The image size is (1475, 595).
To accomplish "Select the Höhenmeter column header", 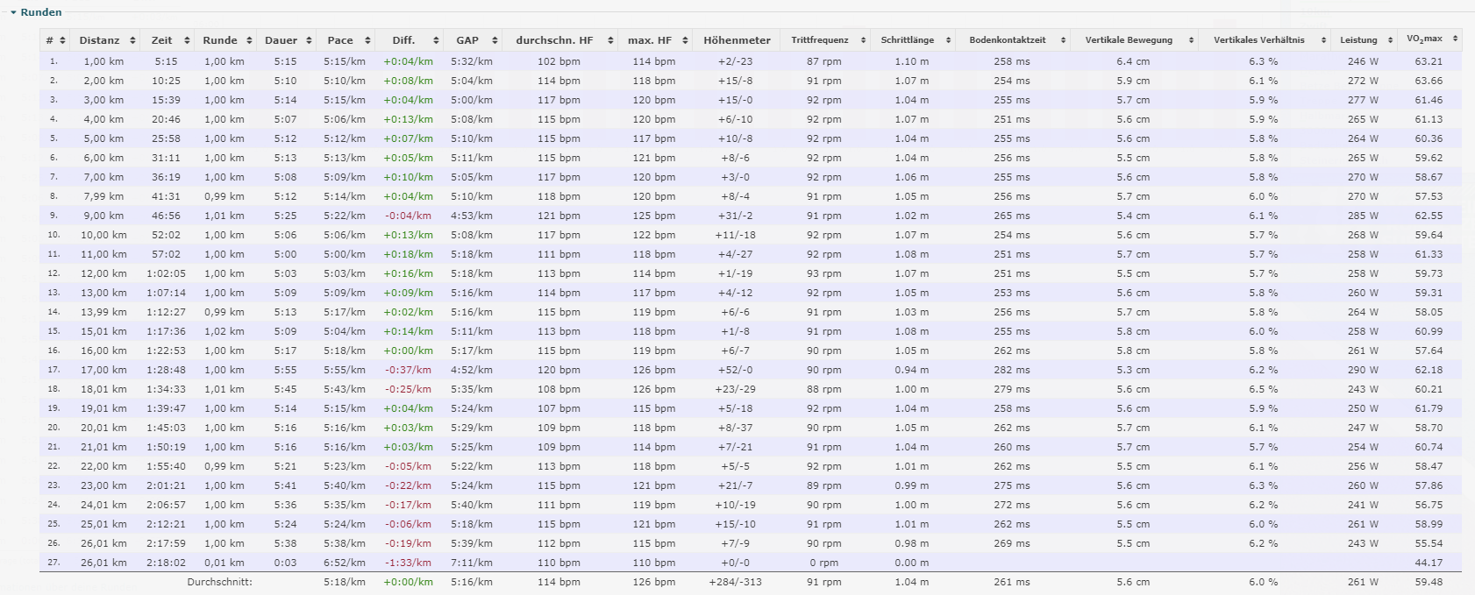I will click(737, 40).
